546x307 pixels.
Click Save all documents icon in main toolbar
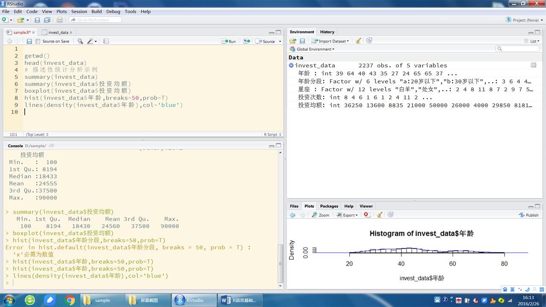coord(47,20)
